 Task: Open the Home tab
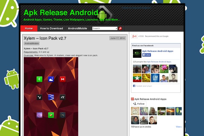click(x=29, y=29)
